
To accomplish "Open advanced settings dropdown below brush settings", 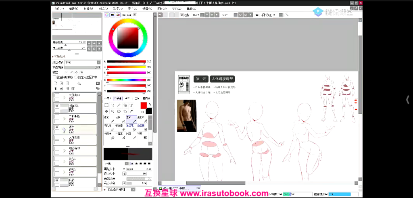I will click(x=133, y=190).
